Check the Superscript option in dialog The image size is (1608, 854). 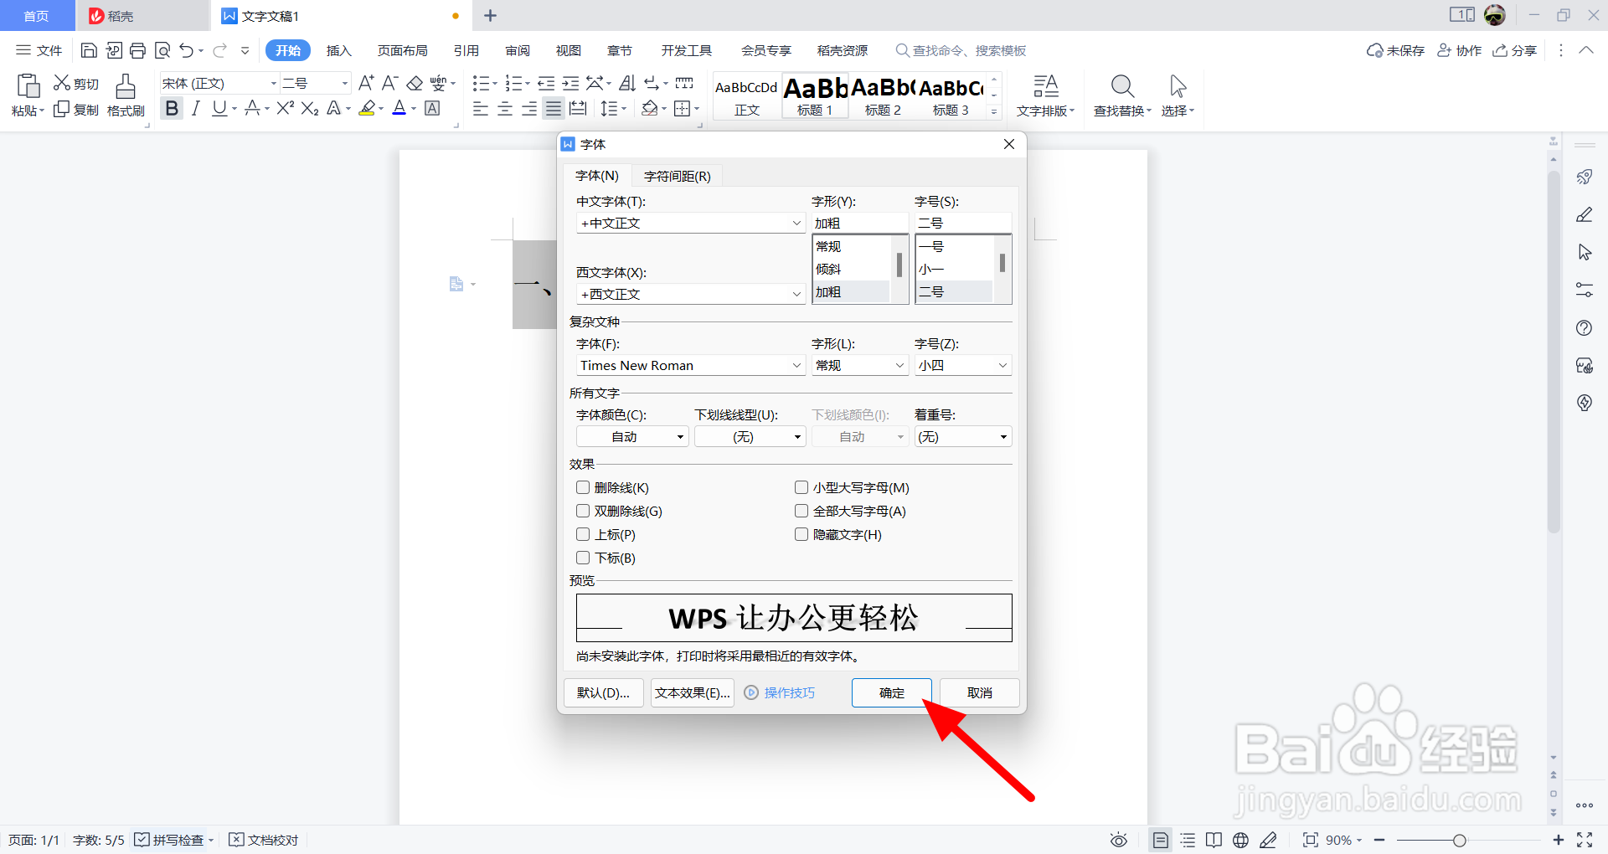(x=583, y=534)
